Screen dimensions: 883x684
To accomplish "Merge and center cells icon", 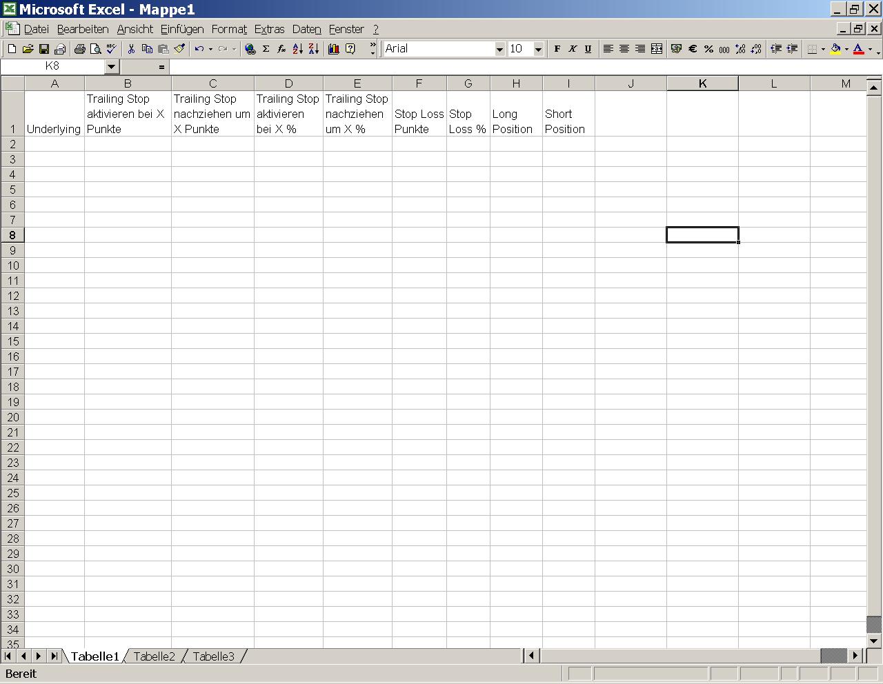I will (x=657, y=49).
